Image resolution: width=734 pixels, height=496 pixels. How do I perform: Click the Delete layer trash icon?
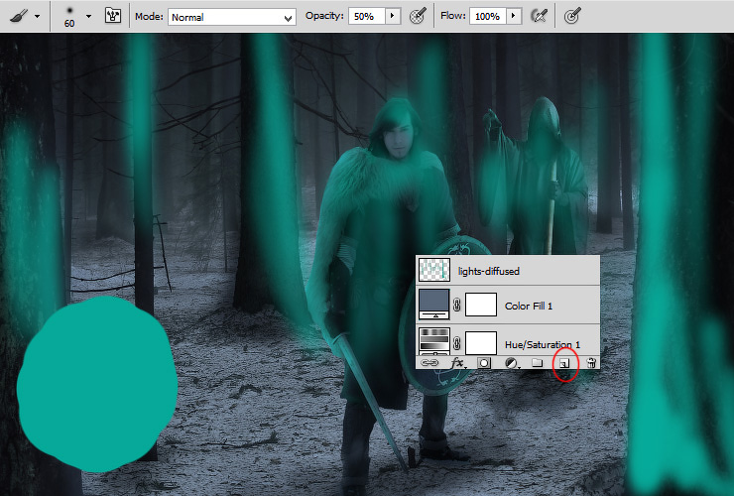tap(591, 362)
